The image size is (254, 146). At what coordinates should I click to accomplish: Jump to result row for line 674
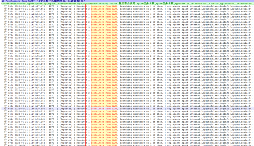point(128,140)
